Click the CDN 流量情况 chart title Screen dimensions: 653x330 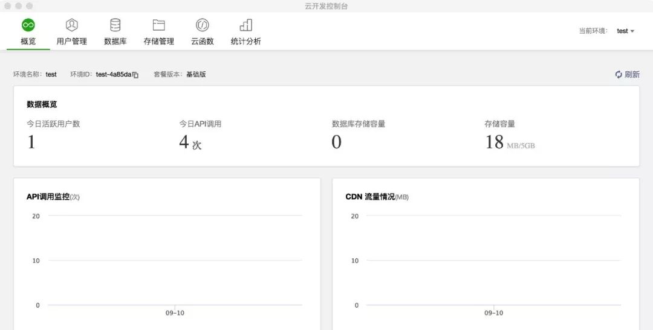click(377, 197)
